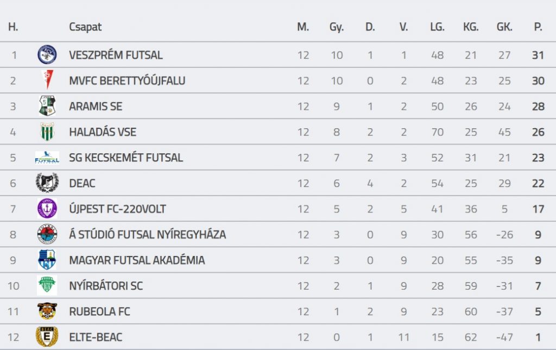556x350 pixels.
Task: Select the ELTE-BEAC club emblem
Action: pos(47,337)
